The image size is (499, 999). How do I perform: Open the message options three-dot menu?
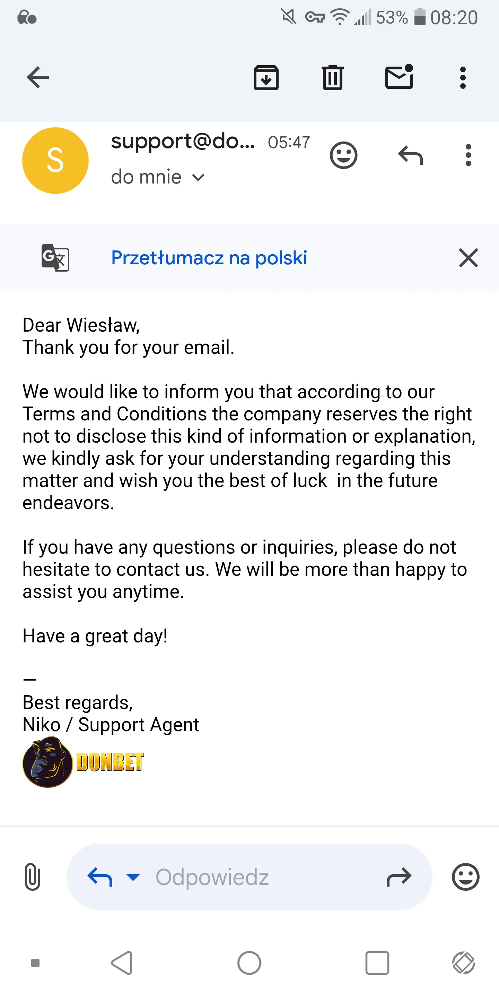468,155
